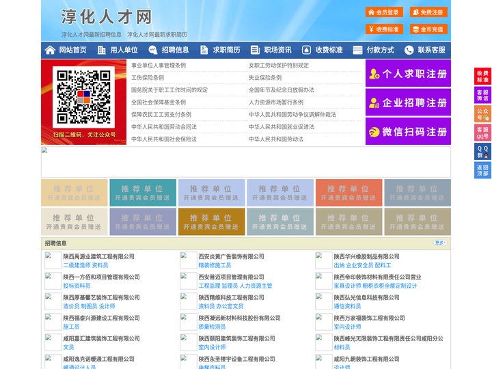Click the building icon beside 用人单位

tap(101, 50)
